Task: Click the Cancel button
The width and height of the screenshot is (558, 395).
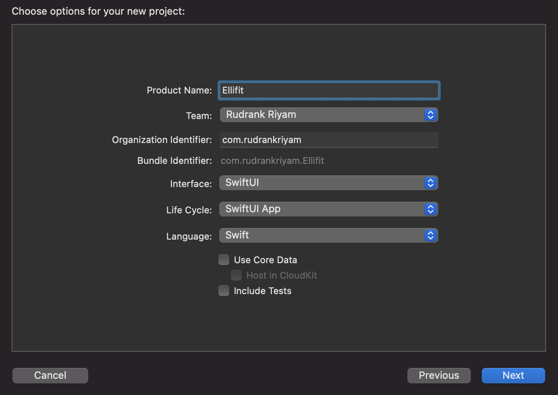Action: point(50,375)
